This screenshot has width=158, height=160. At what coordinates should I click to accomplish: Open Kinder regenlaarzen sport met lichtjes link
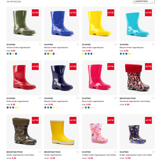136,155
